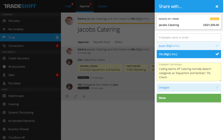
Task: Open My company in the sidebar
Action: [x=30, y=29]
